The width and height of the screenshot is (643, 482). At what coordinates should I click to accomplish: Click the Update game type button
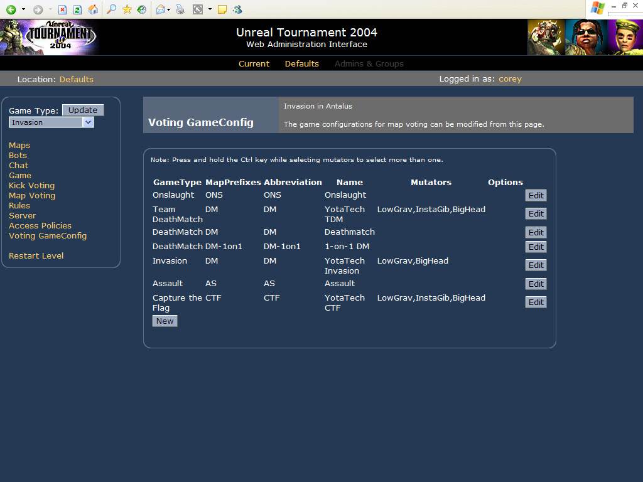point(83,110)
